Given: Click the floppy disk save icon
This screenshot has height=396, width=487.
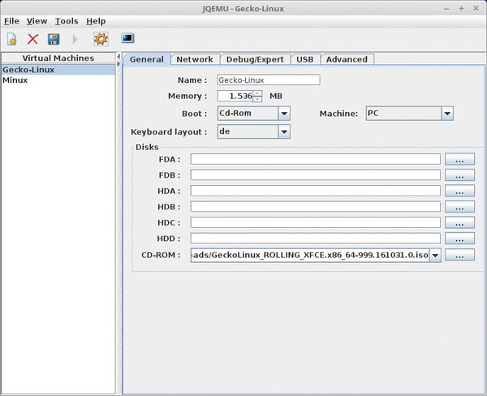Looking at the screenshot, I should pos(54,39).
